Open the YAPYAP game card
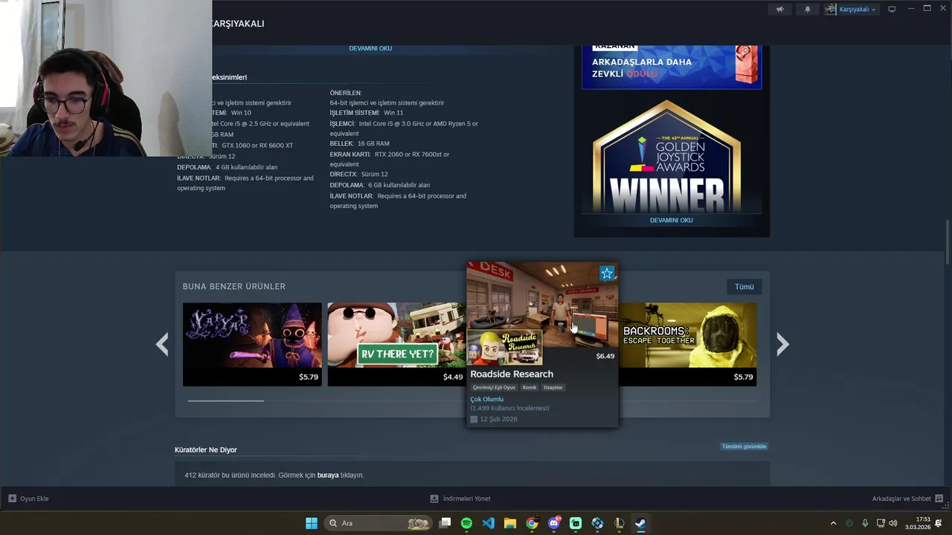Screen dimensions: 952x535 pos(252,344)
